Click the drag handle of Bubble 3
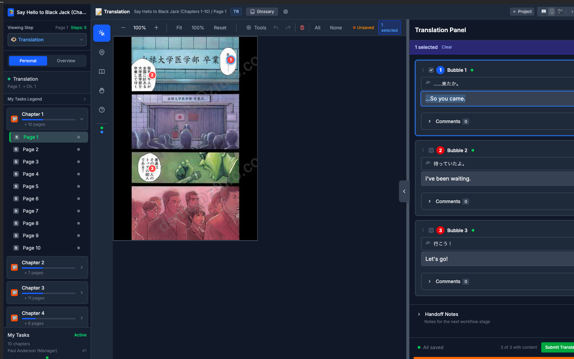574x359 pixels. coord(423,230)
